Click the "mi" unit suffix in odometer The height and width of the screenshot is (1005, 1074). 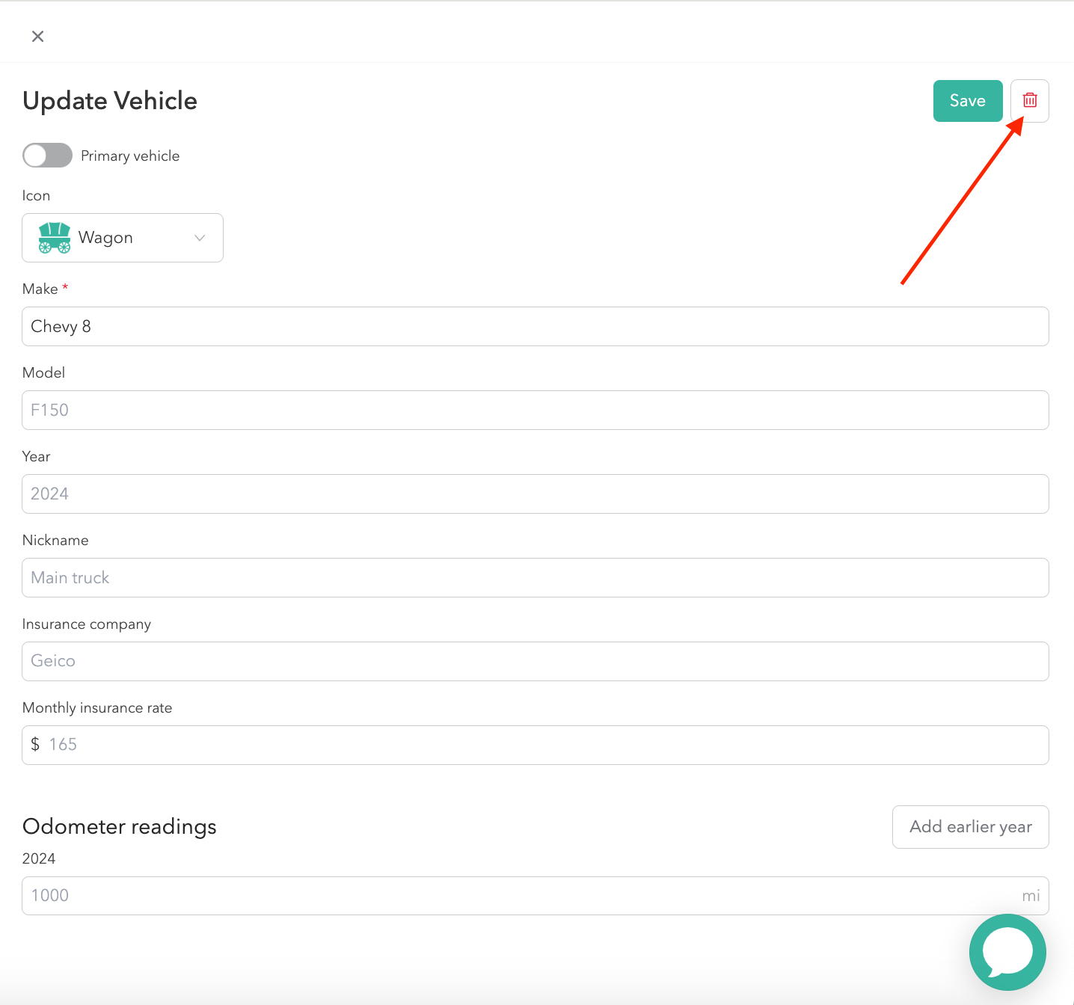1031,896
